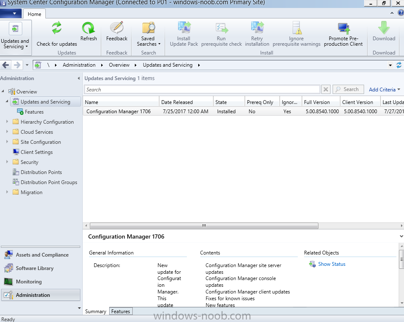This screenshot has height=322, width=404.
Task: Sort by the Full Version column header
Action: point(321,102)
